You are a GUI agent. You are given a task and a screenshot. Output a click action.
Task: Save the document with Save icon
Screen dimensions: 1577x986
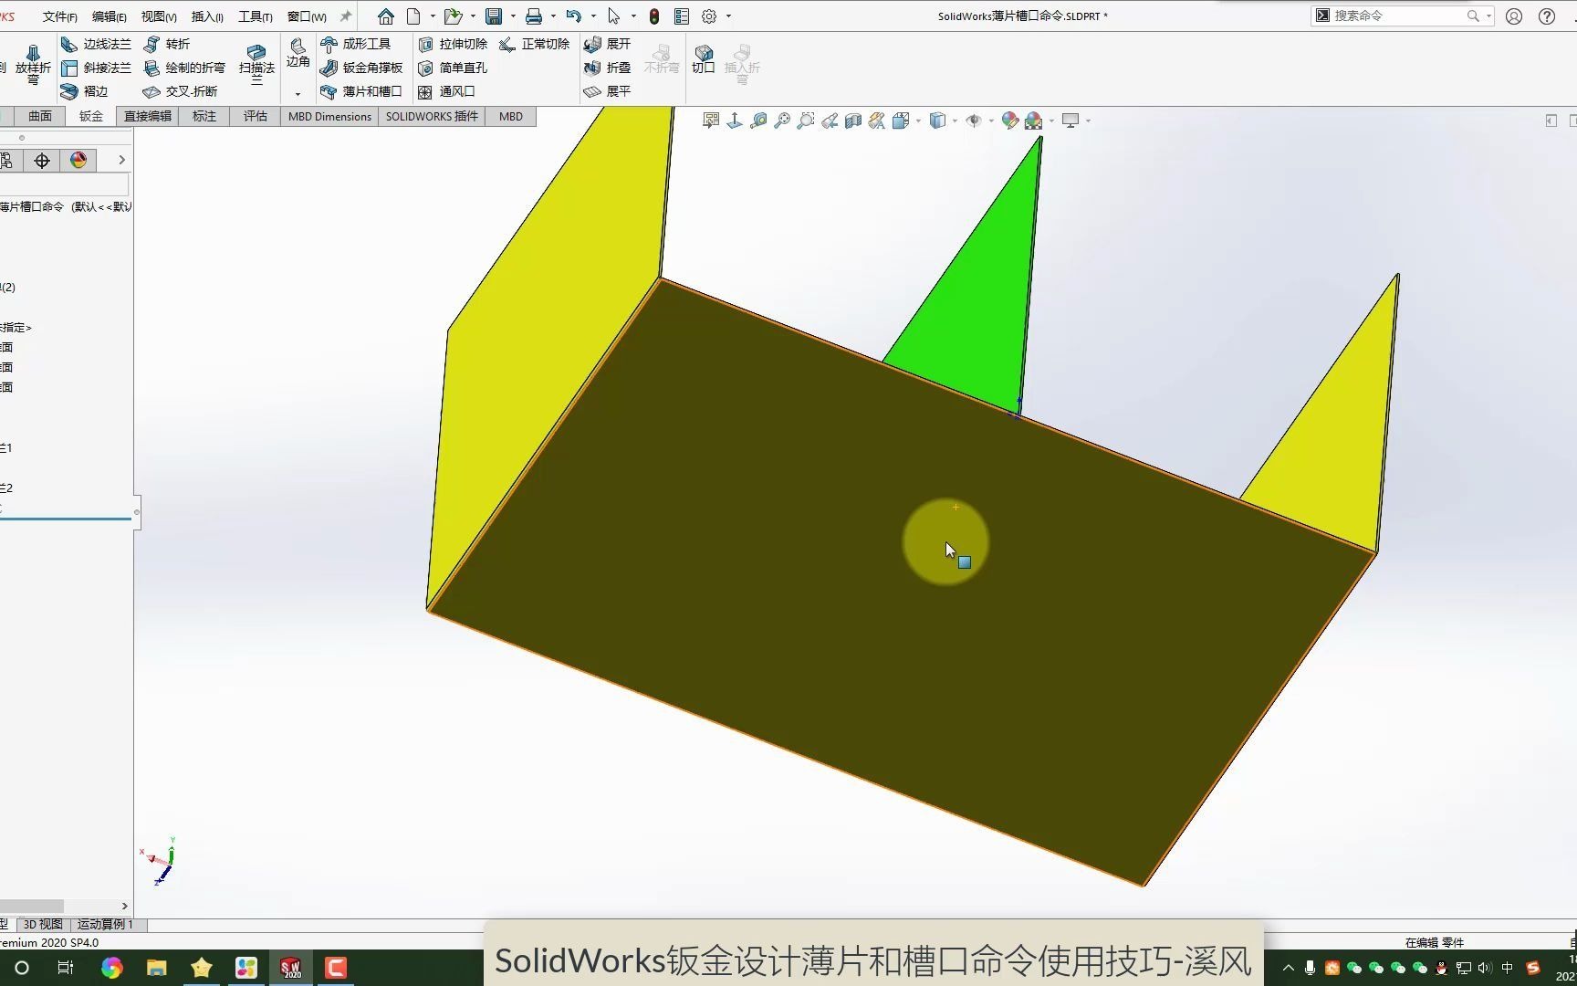click(x=494, y=16)
